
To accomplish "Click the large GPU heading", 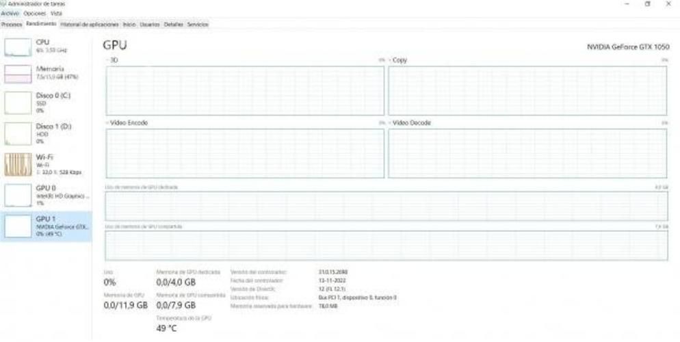I will click(x=115, y=46).
